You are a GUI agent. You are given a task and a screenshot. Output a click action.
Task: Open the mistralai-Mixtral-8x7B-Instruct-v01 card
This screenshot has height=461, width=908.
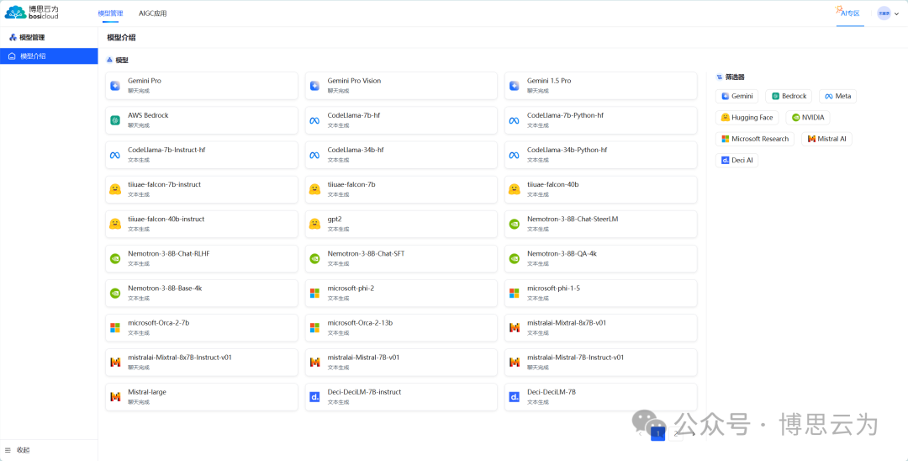click(202, 363)
